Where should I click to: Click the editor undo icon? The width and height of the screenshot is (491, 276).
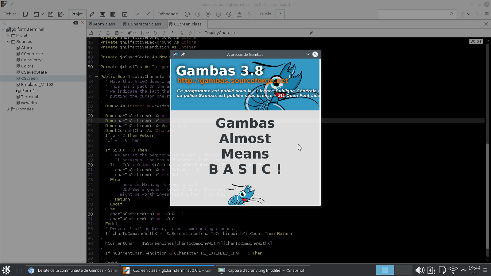click(x=155, y=33)
